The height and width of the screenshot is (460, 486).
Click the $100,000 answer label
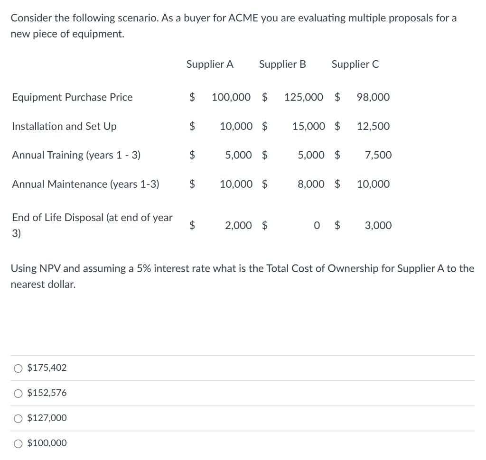[x=46, y=443]
